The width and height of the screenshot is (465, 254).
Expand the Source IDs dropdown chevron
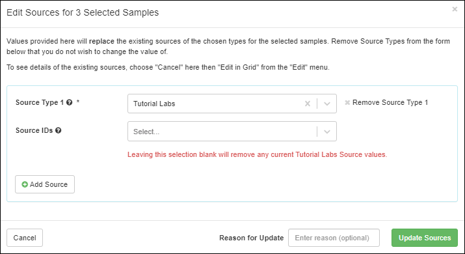pos(327,132)
